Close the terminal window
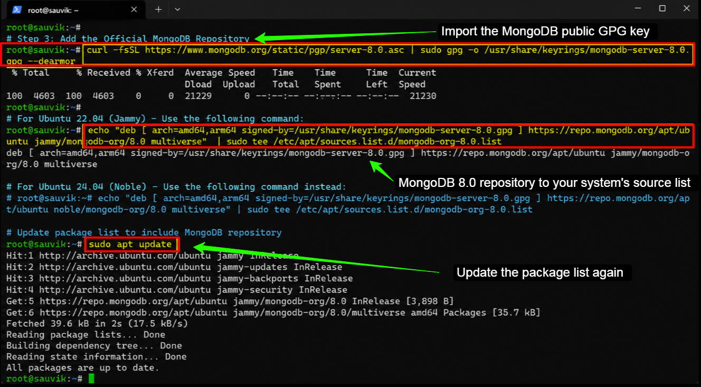 pos(687,8)
